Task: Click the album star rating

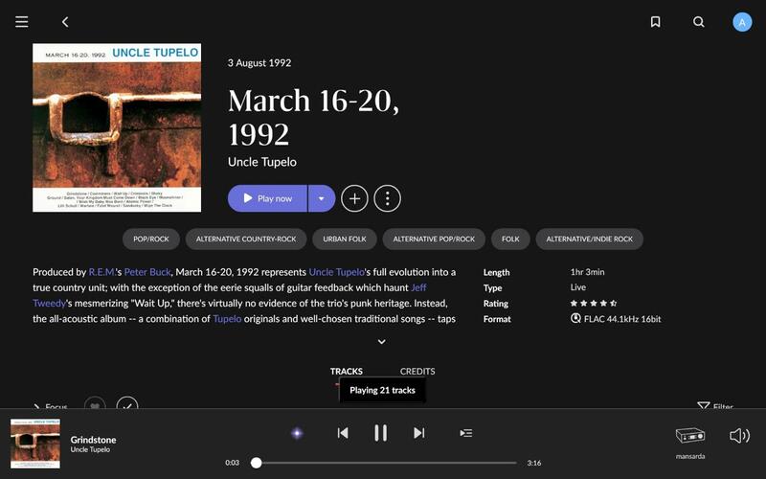Action: point(594,304)
